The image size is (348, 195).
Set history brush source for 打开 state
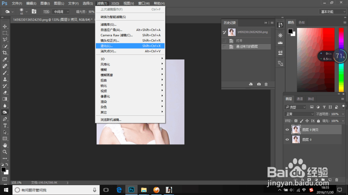pos(224,41)
